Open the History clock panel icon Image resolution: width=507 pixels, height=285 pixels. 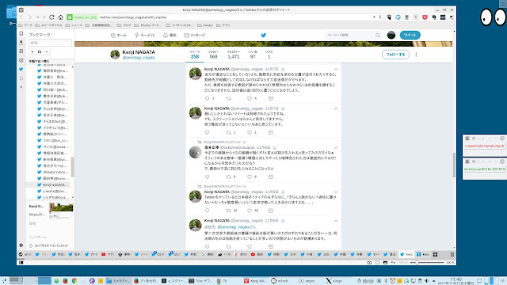point(21,60)
